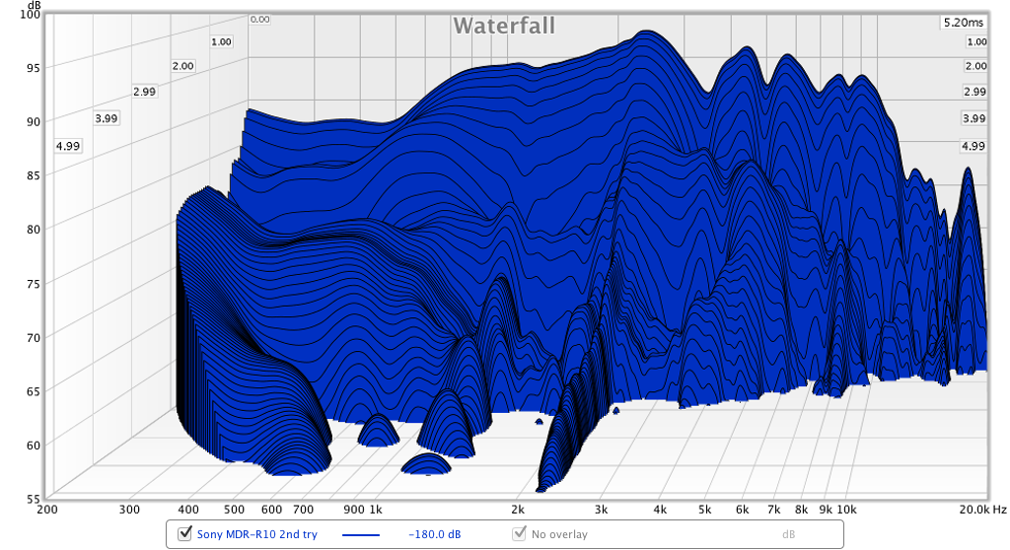Toggle the Sony MDR-R10 2nd try checkbox
The image size is (1010, 550).
[x=184, y=533]
